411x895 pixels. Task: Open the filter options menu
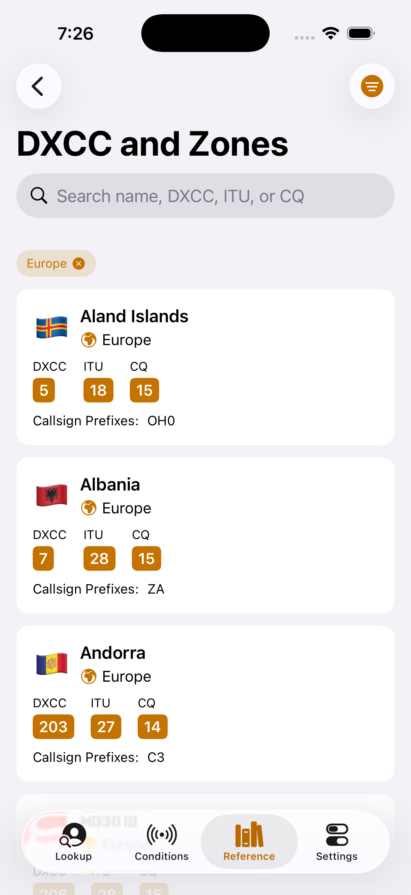pos(372,86)
